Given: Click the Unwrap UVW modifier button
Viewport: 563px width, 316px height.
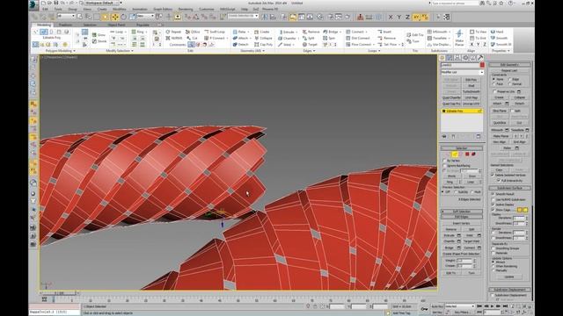Looking at the screenshot, I should [472, 104].
